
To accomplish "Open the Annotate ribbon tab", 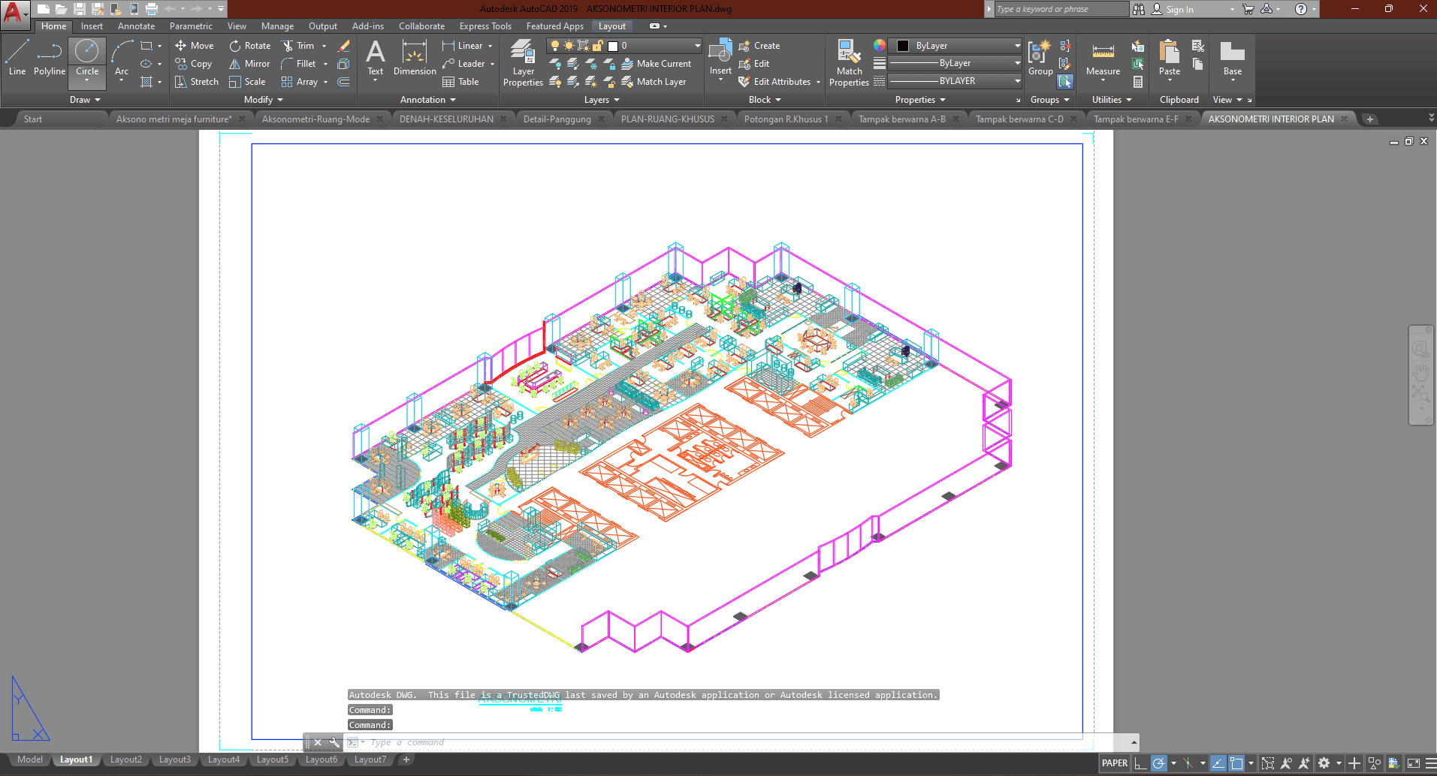I will [x=136, y=26].
